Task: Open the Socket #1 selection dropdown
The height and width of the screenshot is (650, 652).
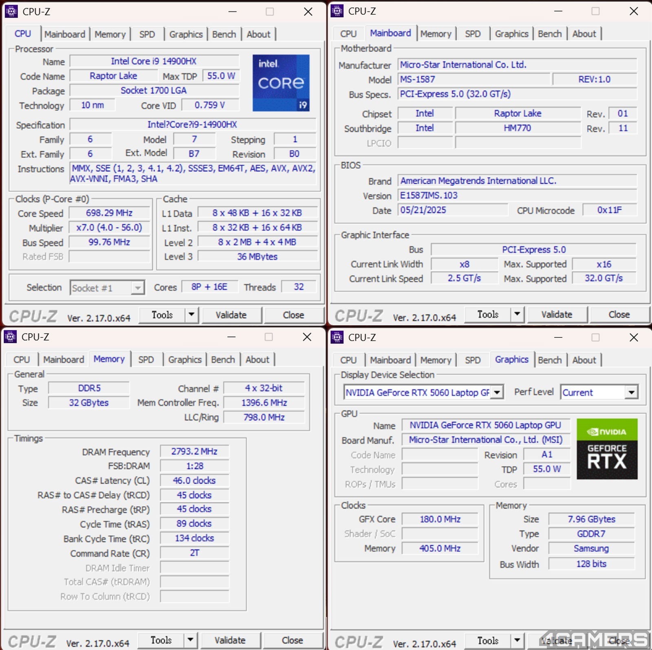Action: click(138, 288)
